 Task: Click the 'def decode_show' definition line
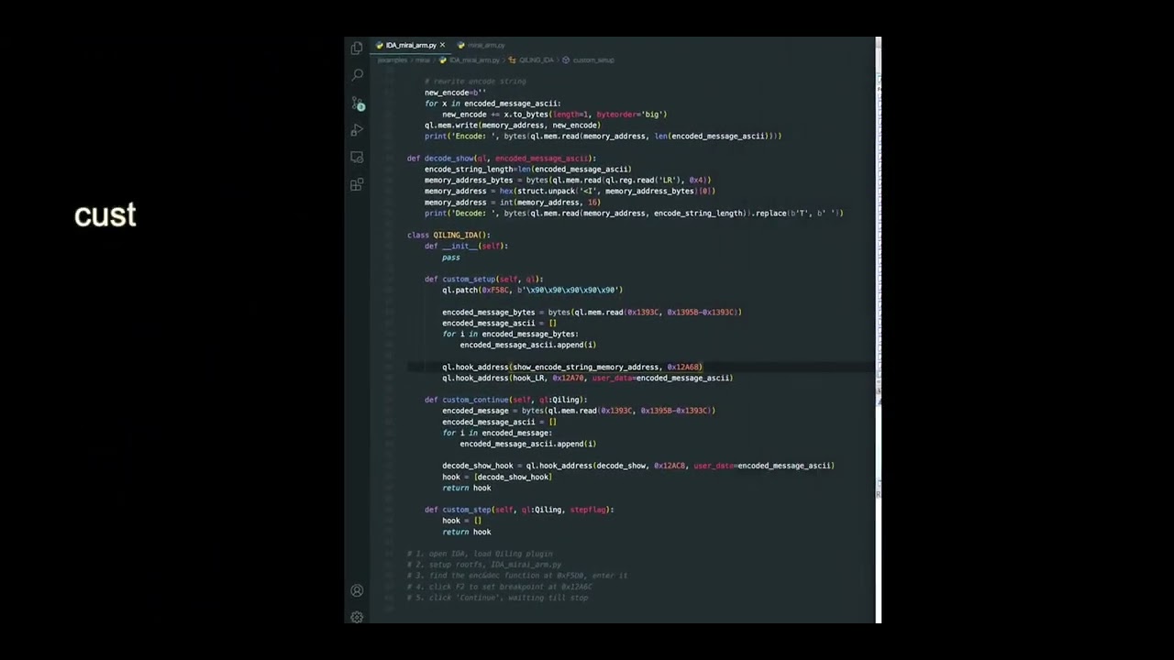click(x=502, y=158)
